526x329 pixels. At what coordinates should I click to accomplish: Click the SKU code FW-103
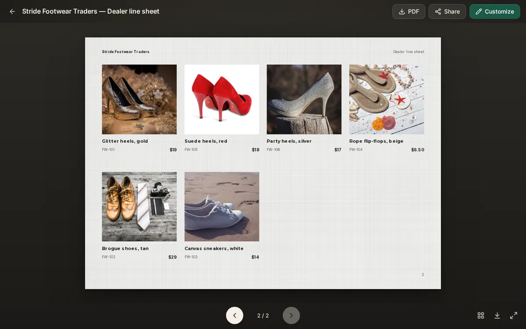191,257
